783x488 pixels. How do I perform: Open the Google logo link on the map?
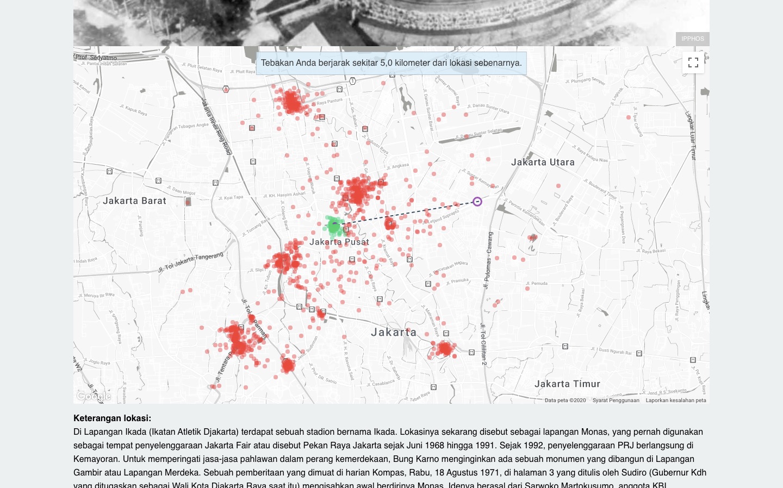pos(94,396)
